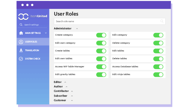Click the search settings magnifier icon
Image resolution: width=189 pixels, height=108 pixels.
pyautogui.click(x=21, y=25)
